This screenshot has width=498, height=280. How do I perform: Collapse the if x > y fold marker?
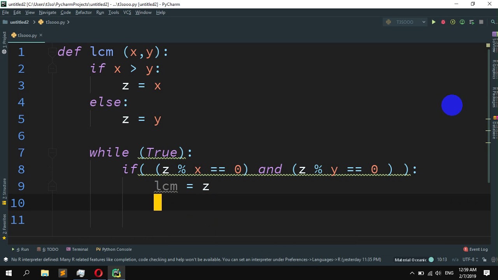(52, 68)
